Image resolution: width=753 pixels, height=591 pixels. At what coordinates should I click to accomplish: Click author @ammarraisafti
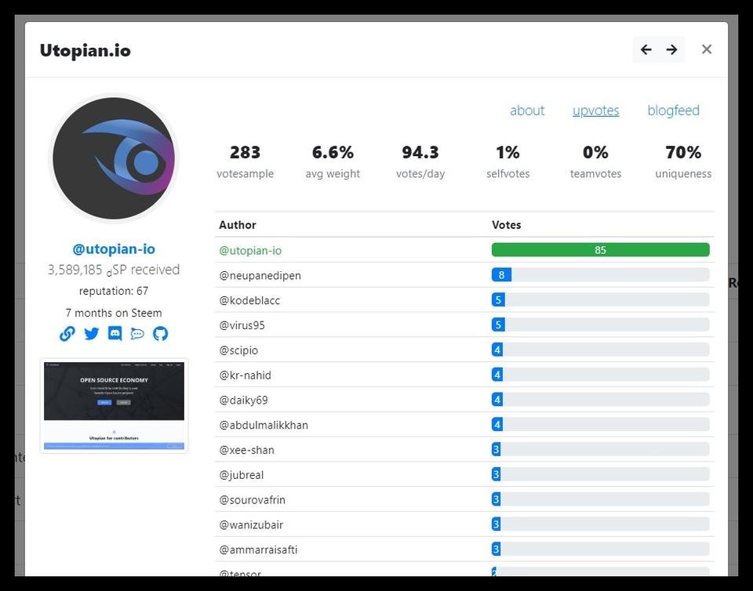point(258,549)
